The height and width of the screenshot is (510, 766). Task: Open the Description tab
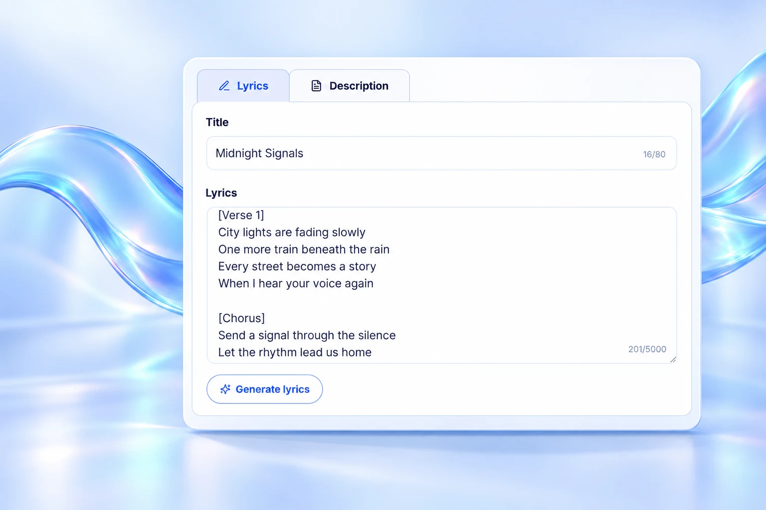(x=350, y=86)
